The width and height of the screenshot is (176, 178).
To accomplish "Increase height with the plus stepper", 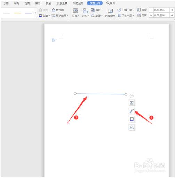I will [x=172, y=10].
